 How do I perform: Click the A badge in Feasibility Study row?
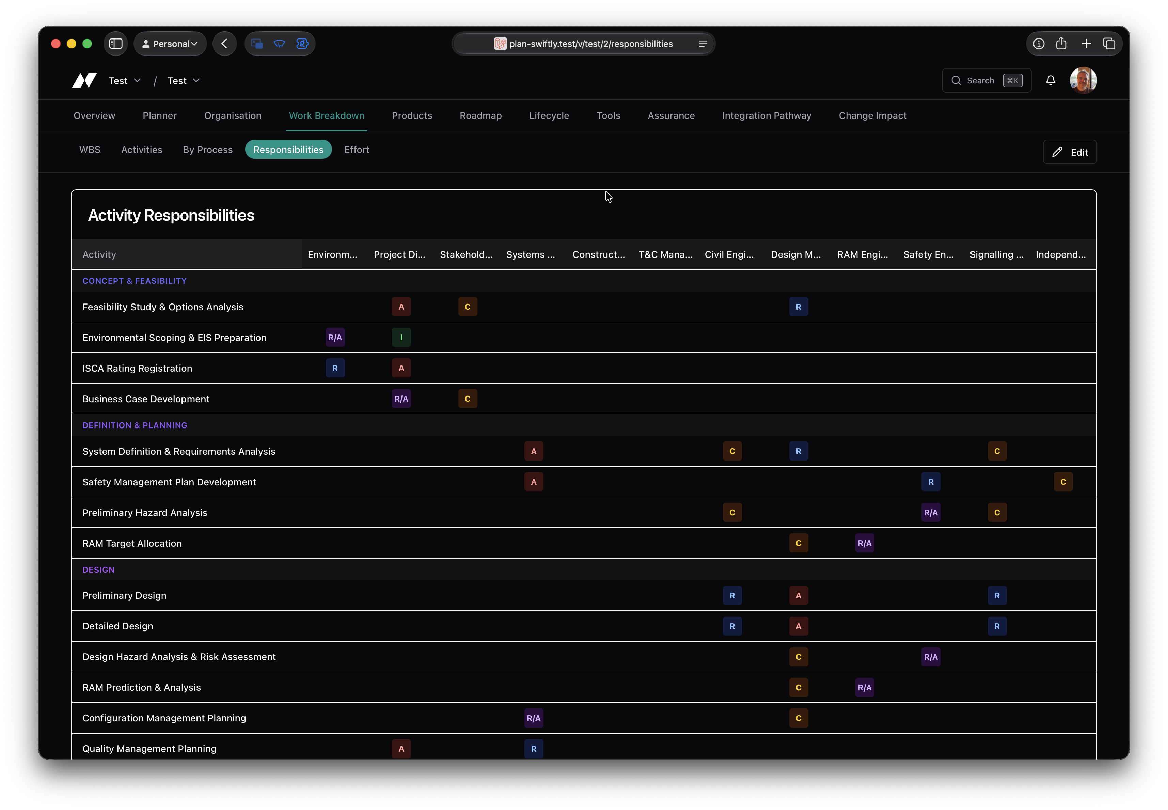pyautogui.click(x=401, y=307)
